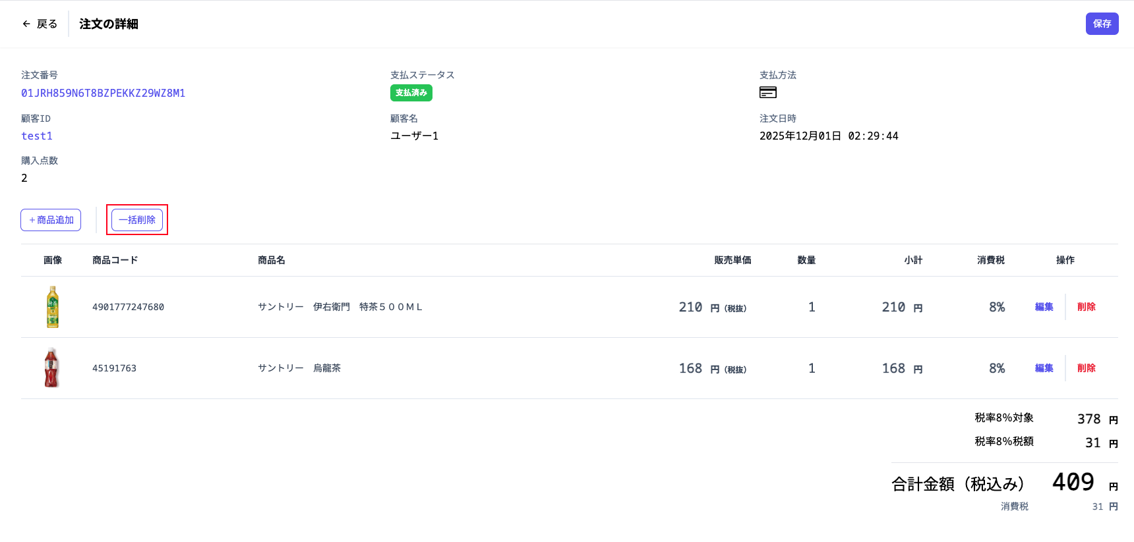Click product name サントリー 伊右衛門 特茶５００ＭＬ
Image resolution: width=1134 pixels, height=542 pixels.
coord(340,307)
